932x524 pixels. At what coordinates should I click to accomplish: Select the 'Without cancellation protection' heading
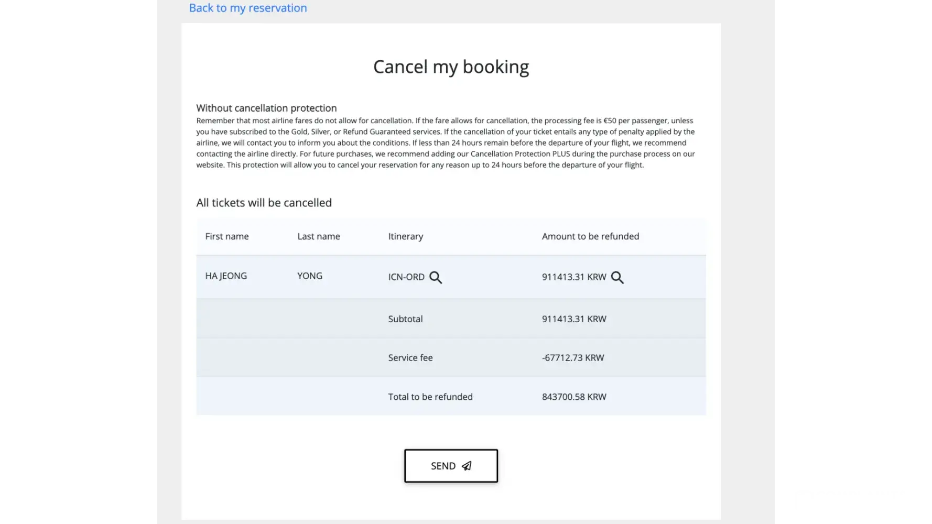tap(266, 108)
